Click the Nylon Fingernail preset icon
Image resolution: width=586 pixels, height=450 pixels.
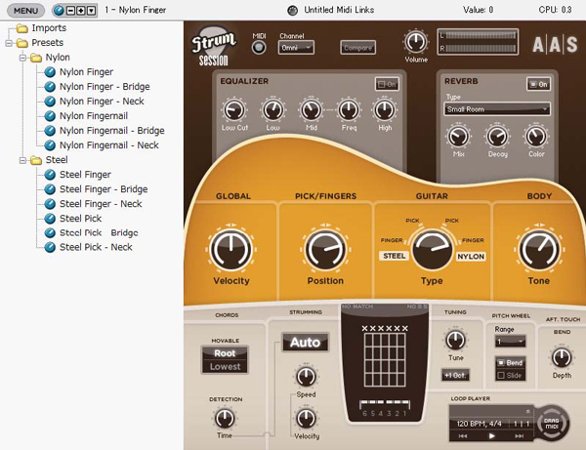[x=50, y=116]
